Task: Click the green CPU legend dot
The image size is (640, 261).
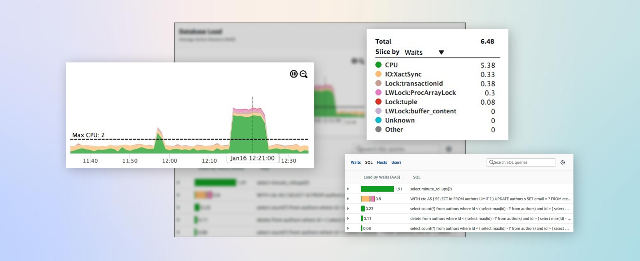Action: (x=378, y=65)
